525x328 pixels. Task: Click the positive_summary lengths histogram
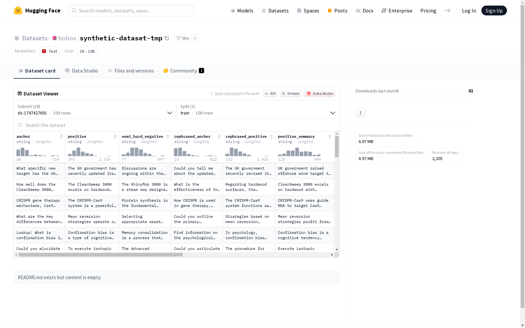[299, 152]
